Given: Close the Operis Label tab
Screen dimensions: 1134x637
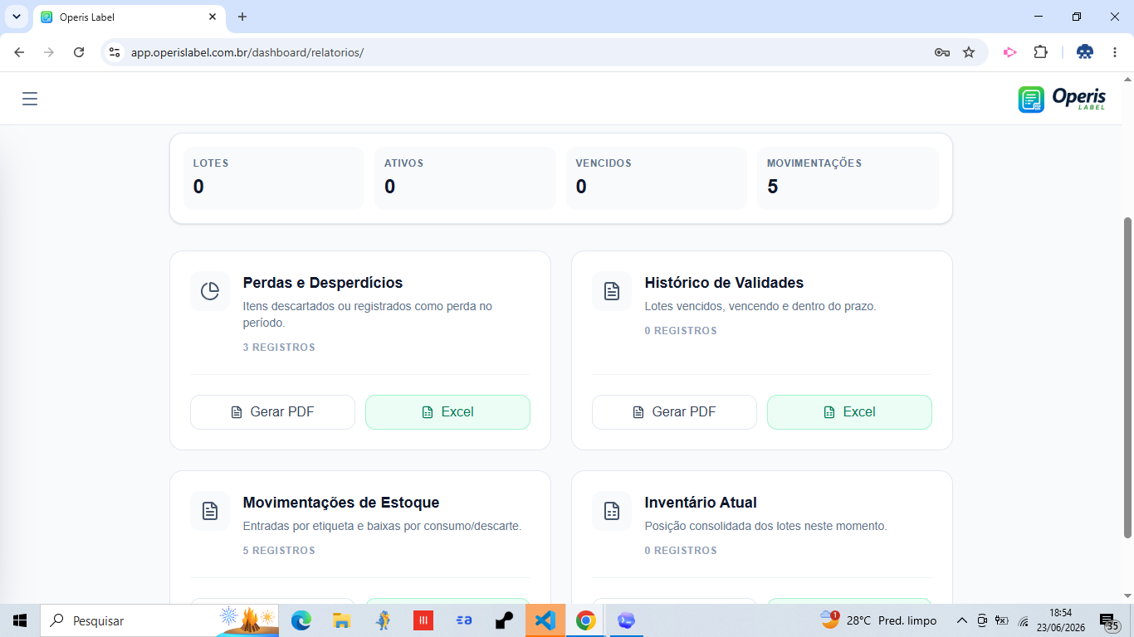Looking at the screenshot, I should pos(213,17).
